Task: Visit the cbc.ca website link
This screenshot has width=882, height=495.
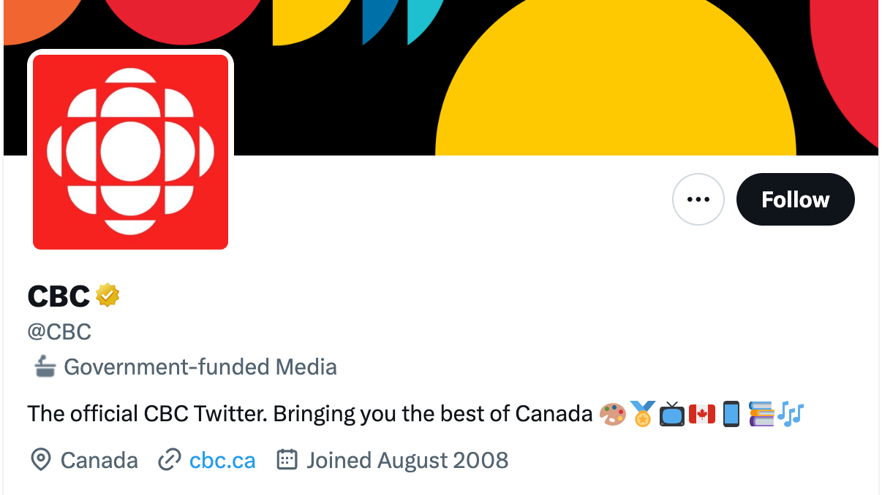Action: pos(222,461)
